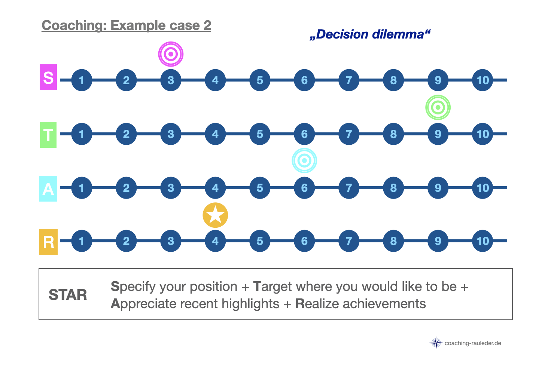The image size is (545, 368).
Task: Open the coaching-rauleder.de link
Action: click(473, 343)
